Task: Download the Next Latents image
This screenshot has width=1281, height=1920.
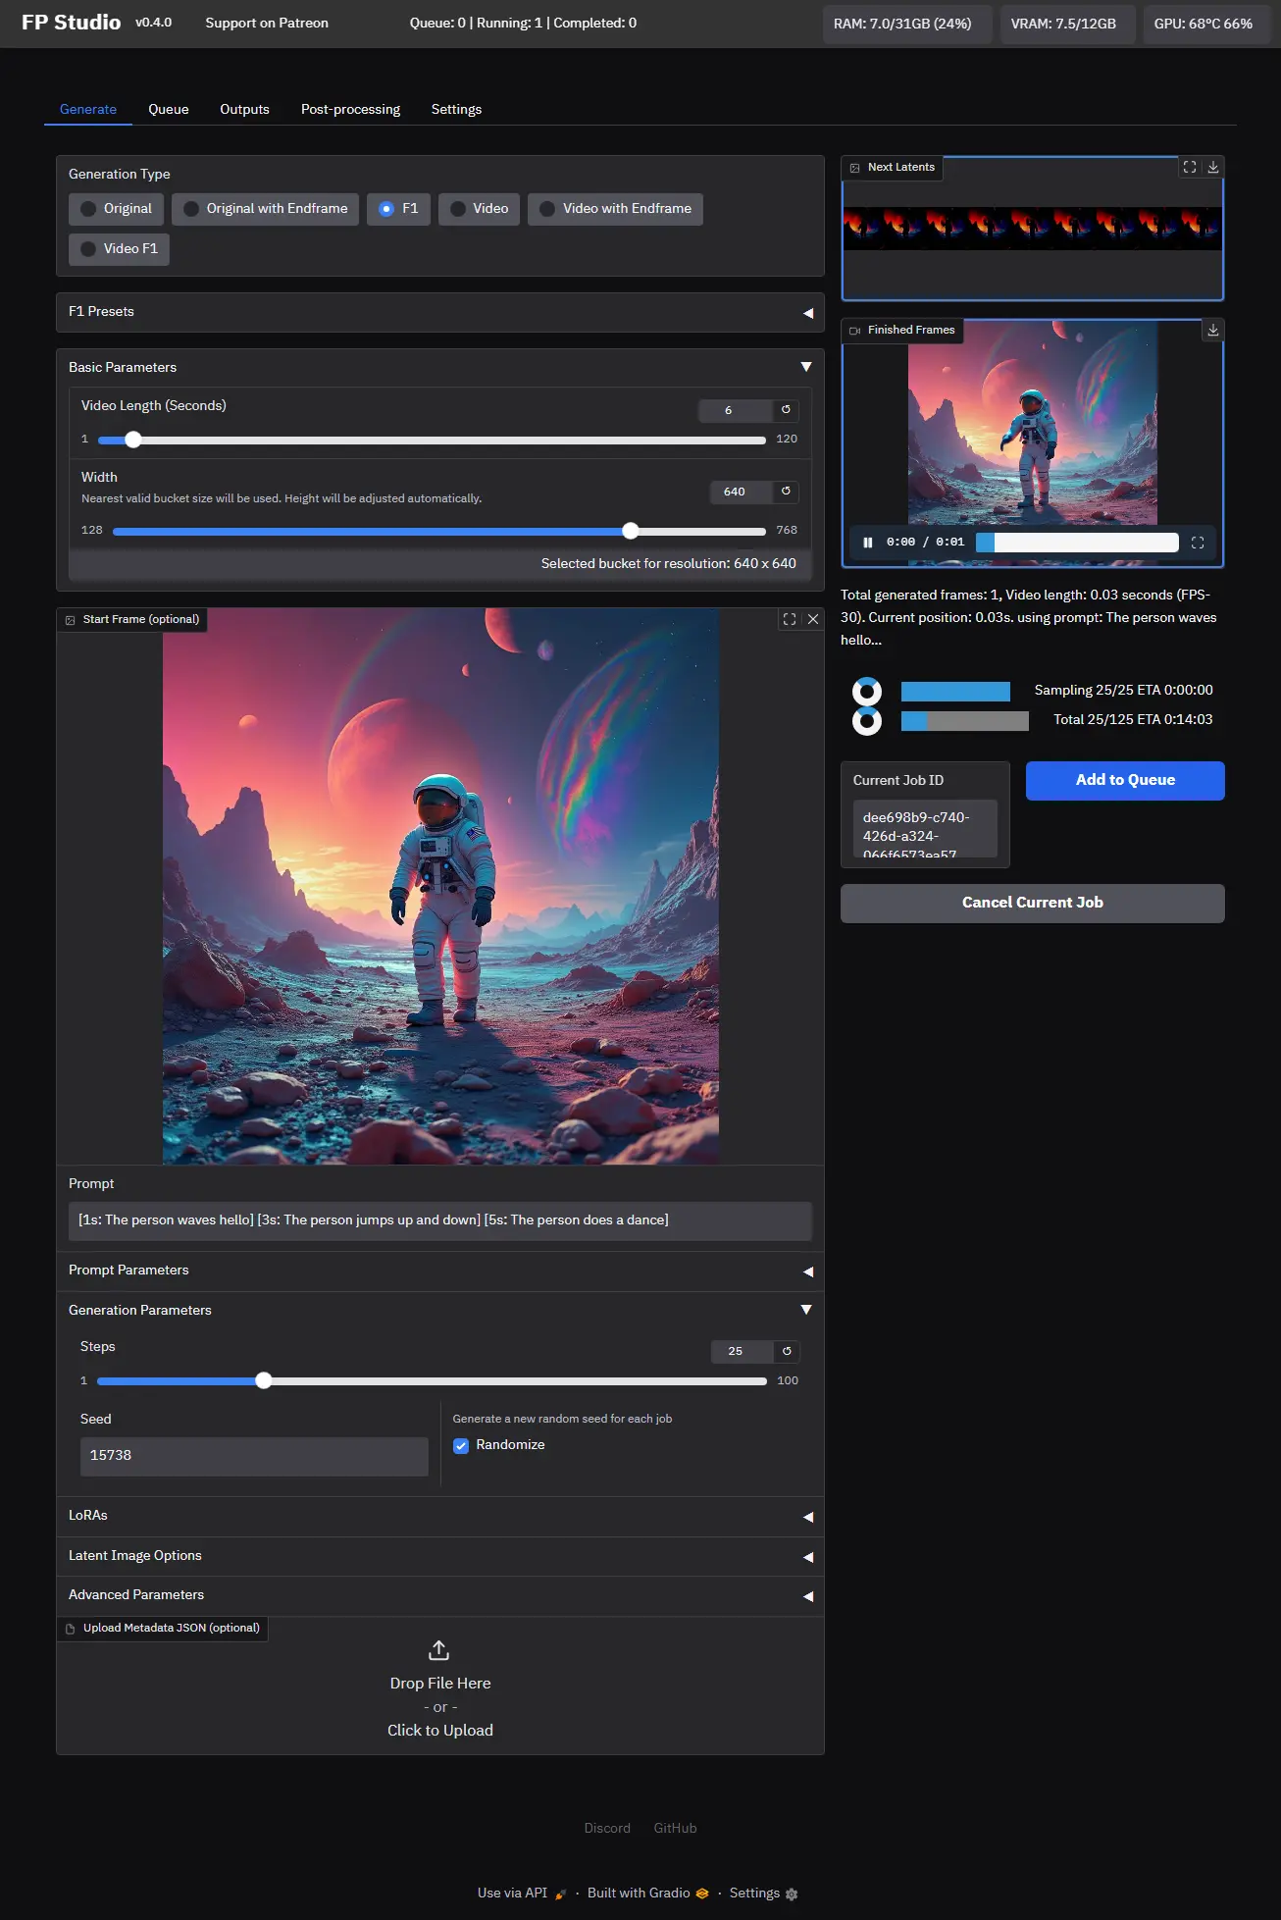Action: point(1213,167)
